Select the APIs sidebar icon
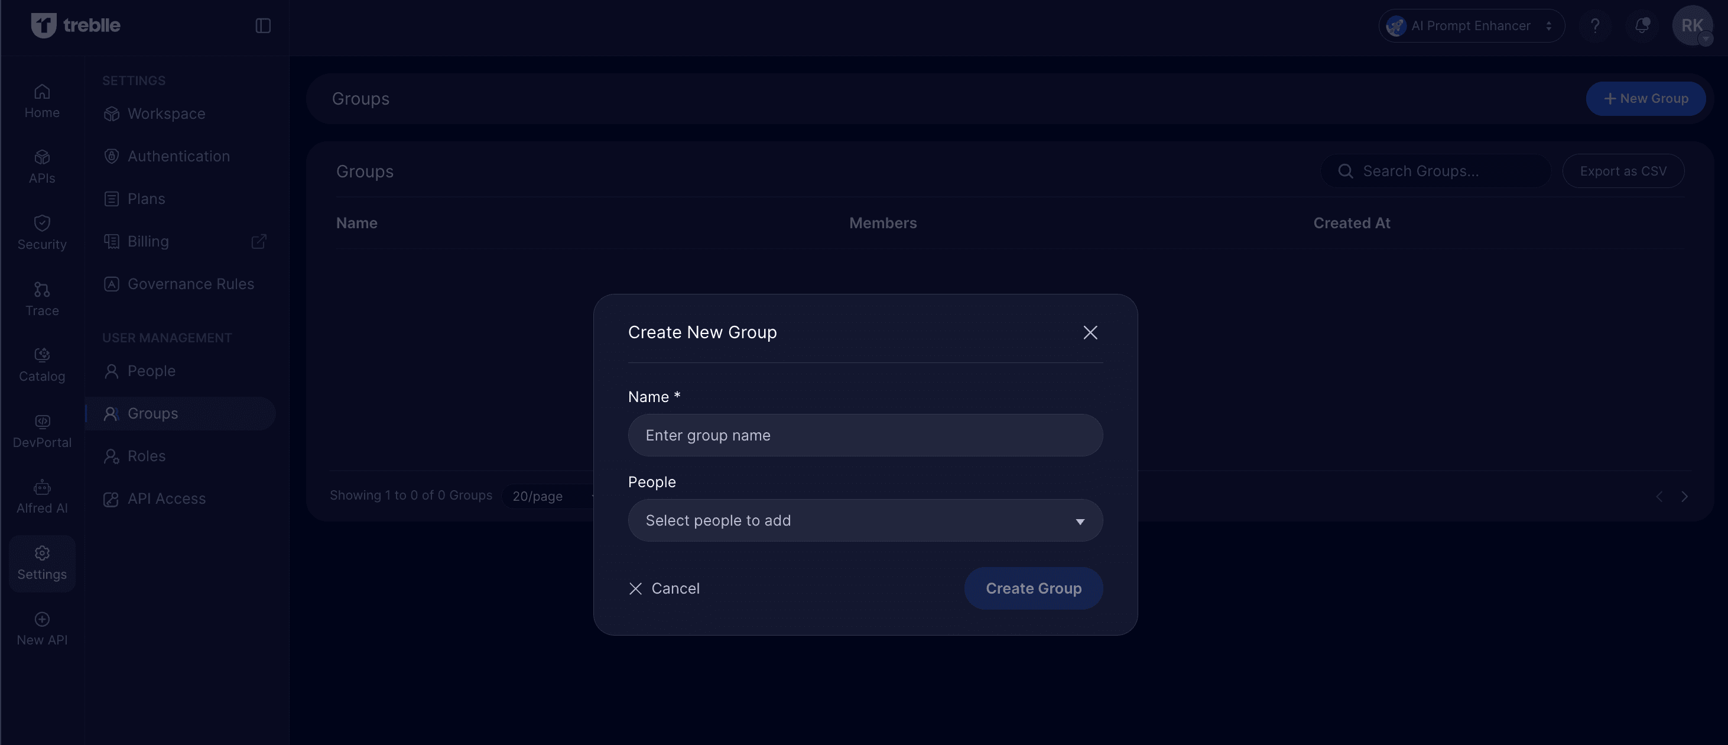Image resolution: width=1728 pixels, height=745 pixels. click(x=41, y=166)
